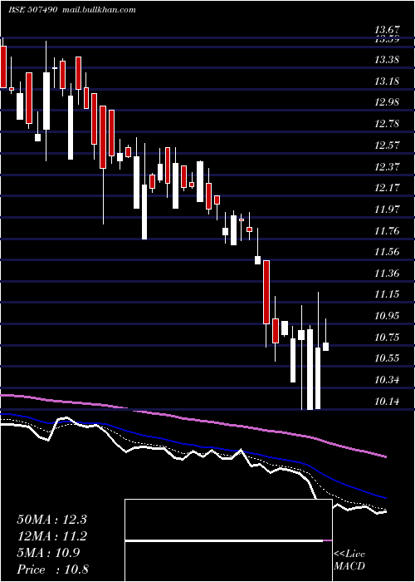Click the <<Live MACD label

pyautogui.click(x=349, y=560)
